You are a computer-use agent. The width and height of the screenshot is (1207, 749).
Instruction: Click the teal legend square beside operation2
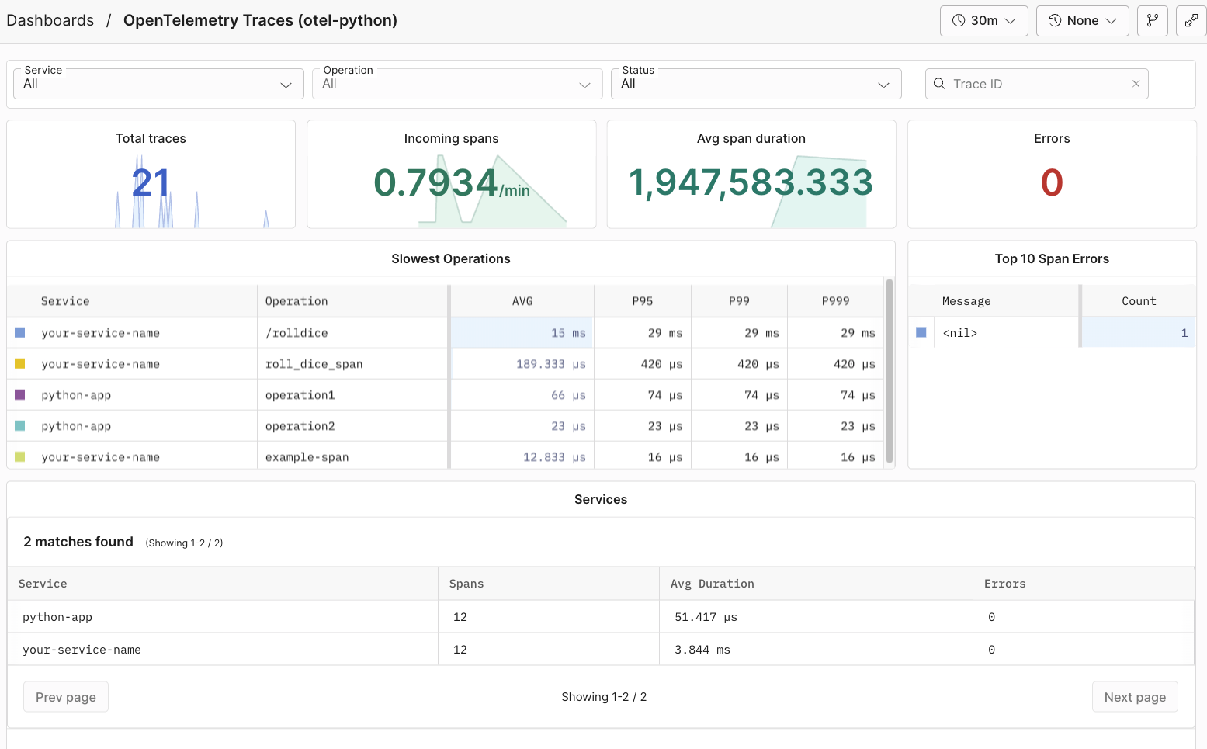click(x=19, y=425)
